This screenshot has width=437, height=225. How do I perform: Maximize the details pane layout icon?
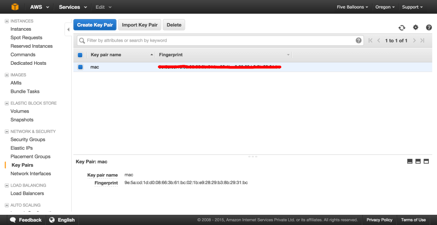point(426,161)
